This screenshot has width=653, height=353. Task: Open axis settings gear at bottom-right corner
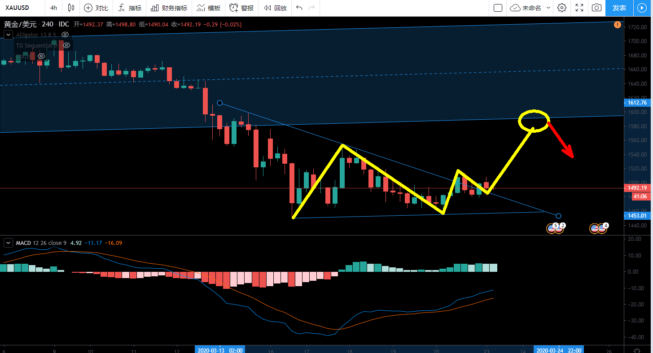(x=637, y=350)
